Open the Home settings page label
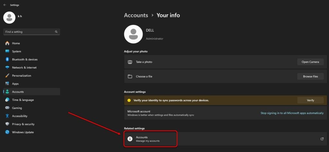 (x=16, y=43)
